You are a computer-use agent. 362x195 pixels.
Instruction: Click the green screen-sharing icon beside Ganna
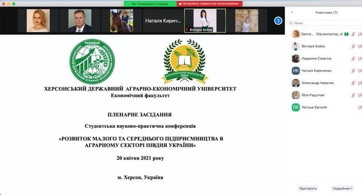tap(346, 34)
